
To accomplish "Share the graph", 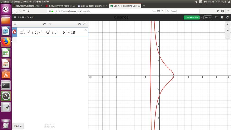I will (x=216, y=17).
